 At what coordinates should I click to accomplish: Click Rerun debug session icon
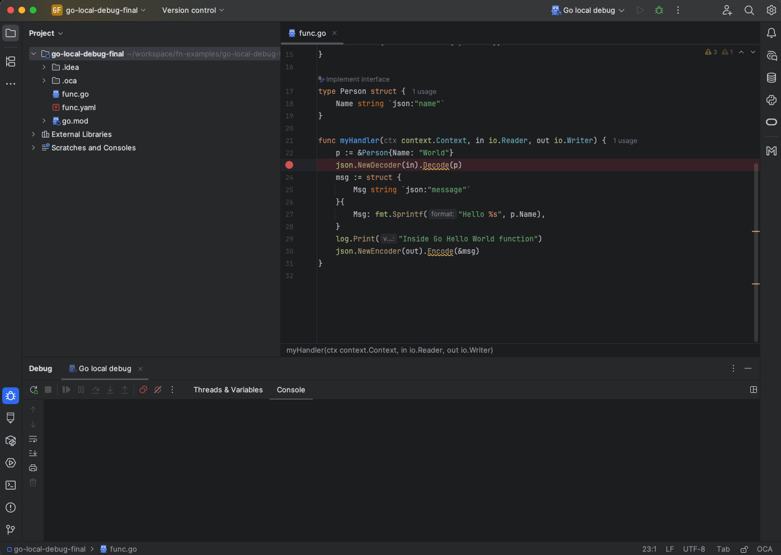point(34,390)
